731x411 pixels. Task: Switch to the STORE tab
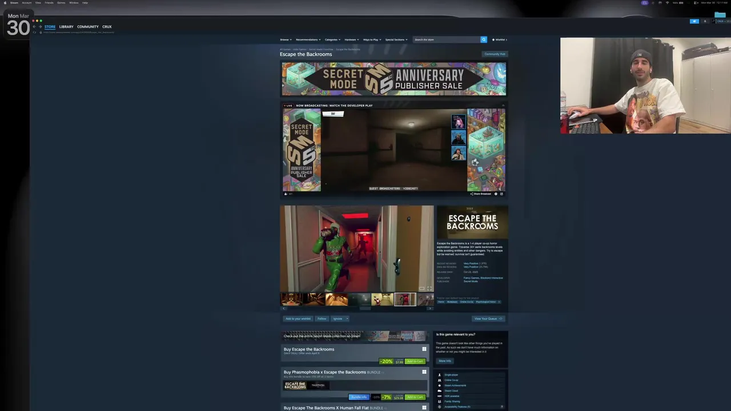click(x=50, y=27)
